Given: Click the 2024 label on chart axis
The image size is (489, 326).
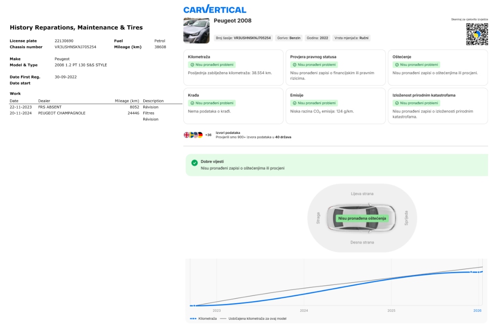Looking at the screenshot, I should click(304, 311).
